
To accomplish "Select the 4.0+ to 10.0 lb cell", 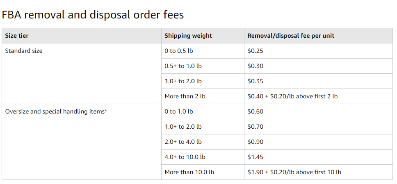I will coord(203,157).
